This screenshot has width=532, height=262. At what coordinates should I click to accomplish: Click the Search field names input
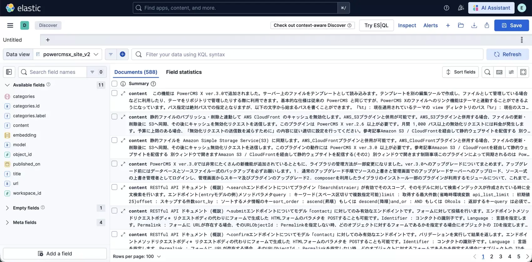53,72
